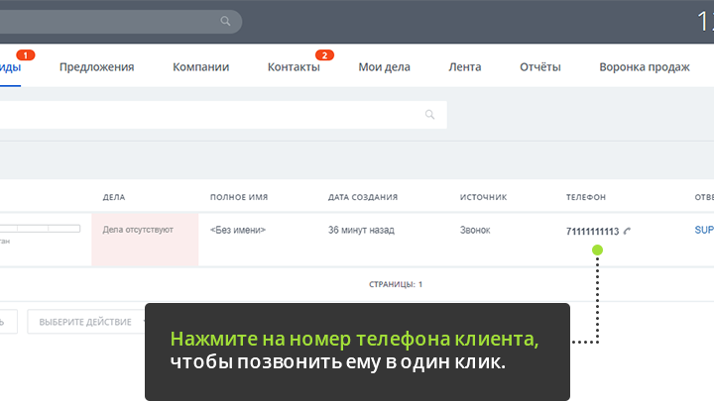Click into the list filter search field
714x401 pixels.
point(223,115)
